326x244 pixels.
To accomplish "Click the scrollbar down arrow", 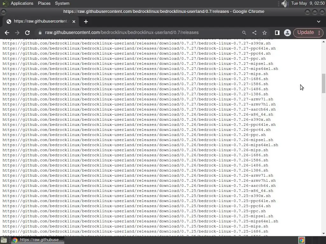I will 323,234.
